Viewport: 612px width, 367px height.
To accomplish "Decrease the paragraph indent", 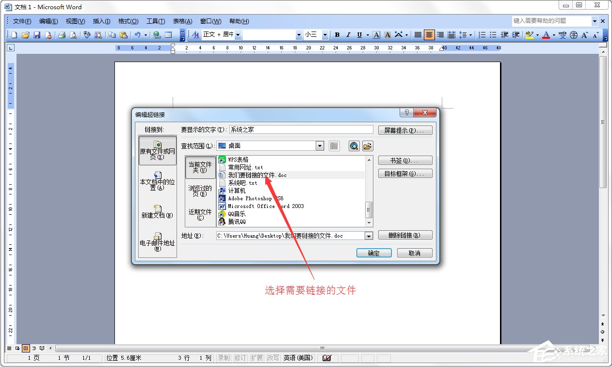I will coord(504,35).
